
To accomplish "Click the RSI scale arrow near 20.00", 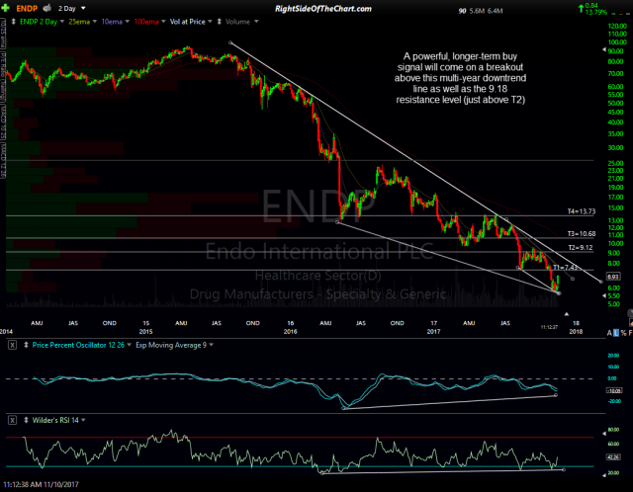I will click(x=604, y=476).
